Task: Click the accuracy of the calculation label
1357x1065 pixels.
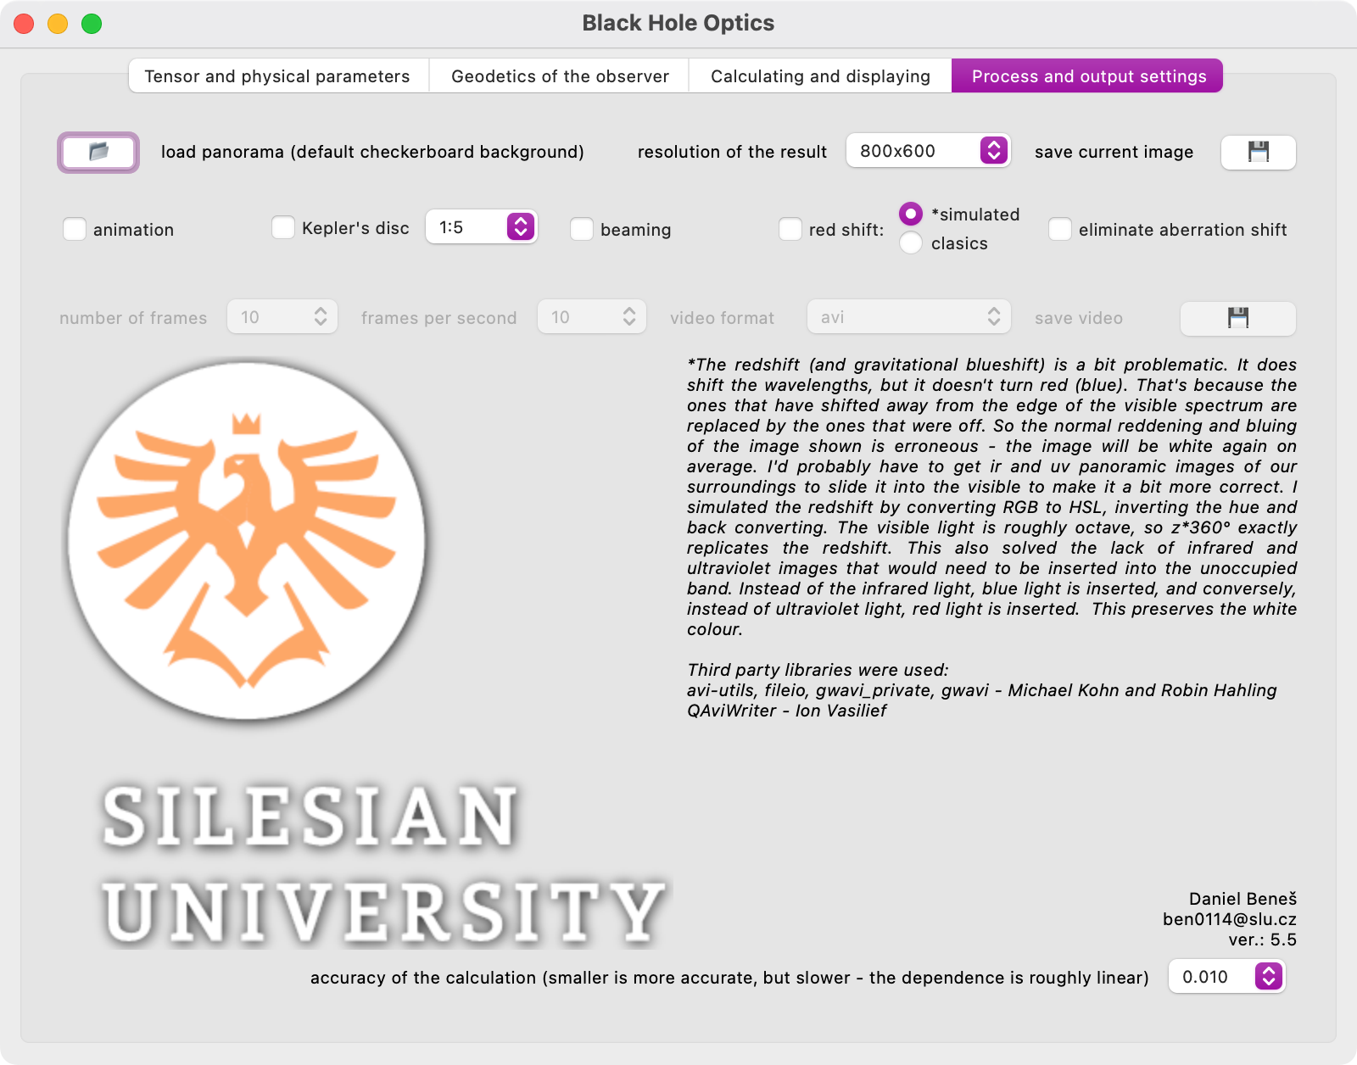Action: point(729,978)
